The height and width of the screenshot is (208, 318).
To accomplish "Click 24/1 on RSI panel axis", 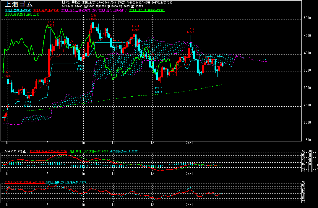I will click(189, 205).
